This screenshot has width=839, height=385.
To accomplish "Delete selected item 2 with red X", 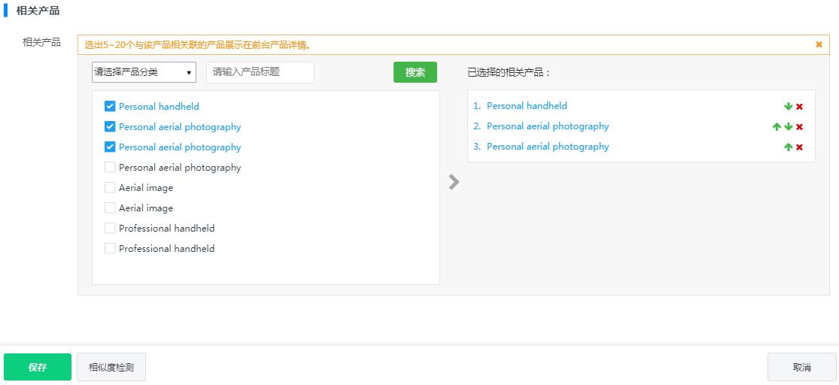I will (x=799, y=127).
